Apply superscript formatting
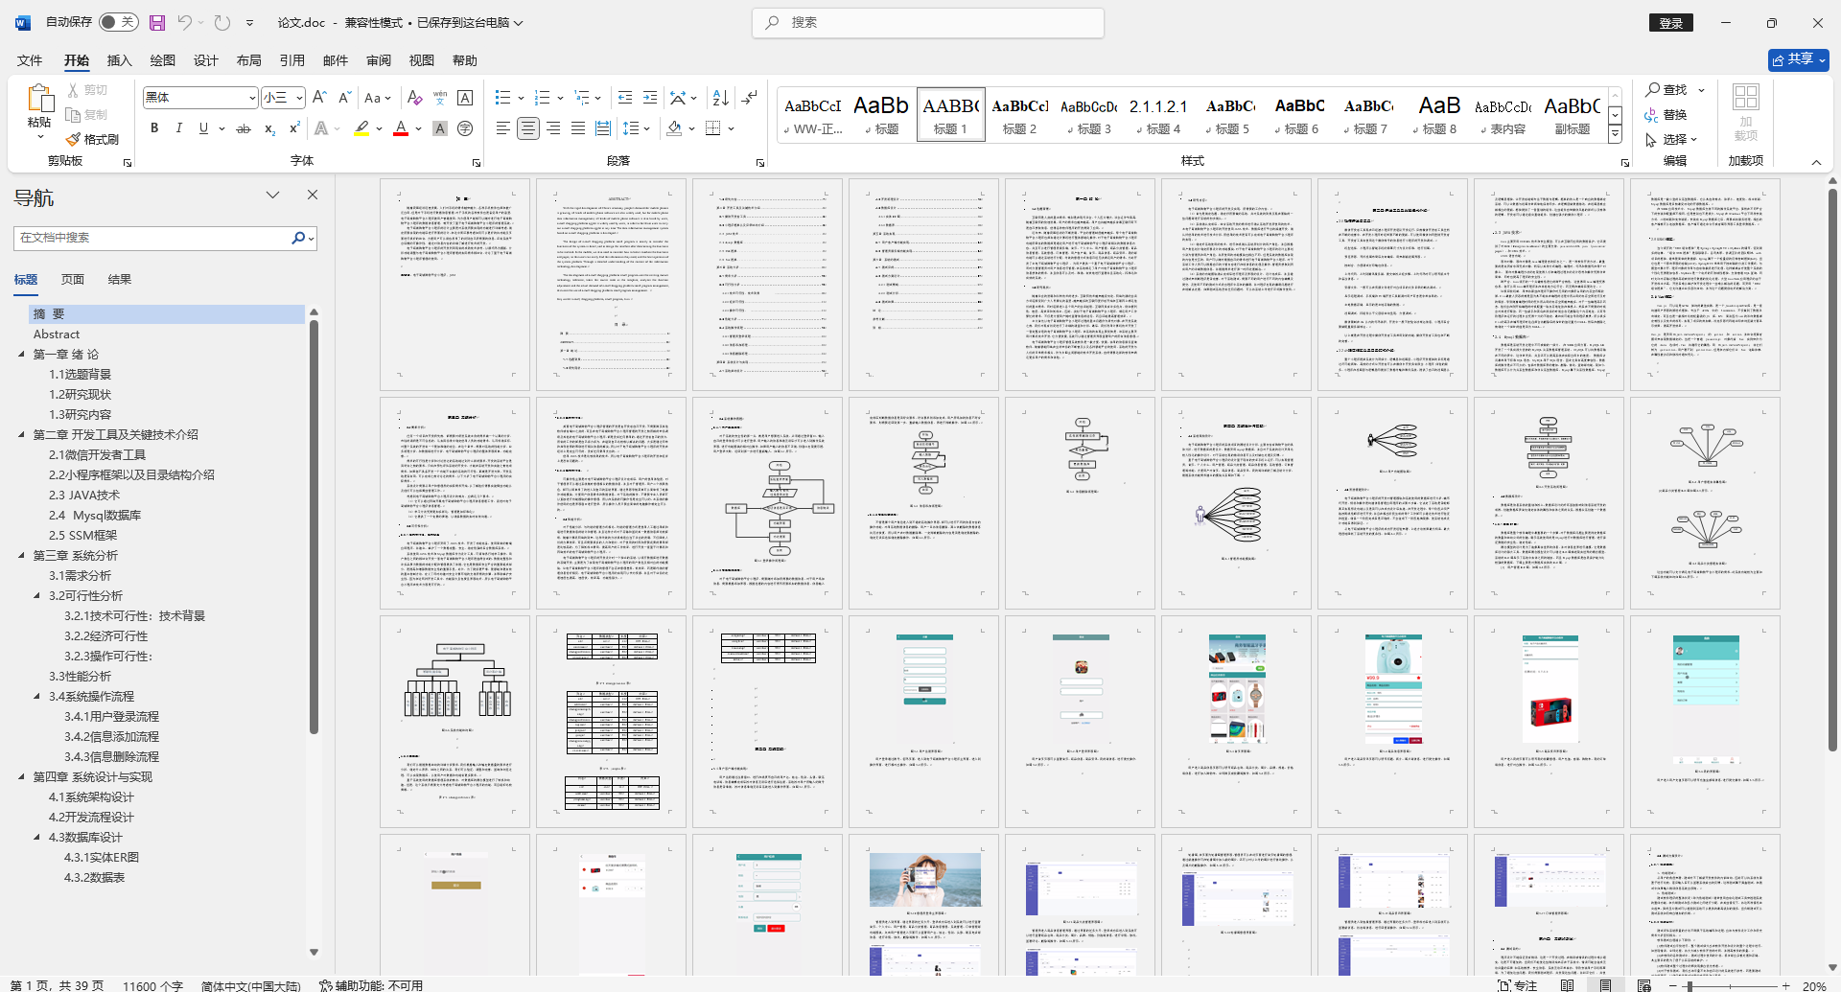1841x992 pixels. point(294,128)
